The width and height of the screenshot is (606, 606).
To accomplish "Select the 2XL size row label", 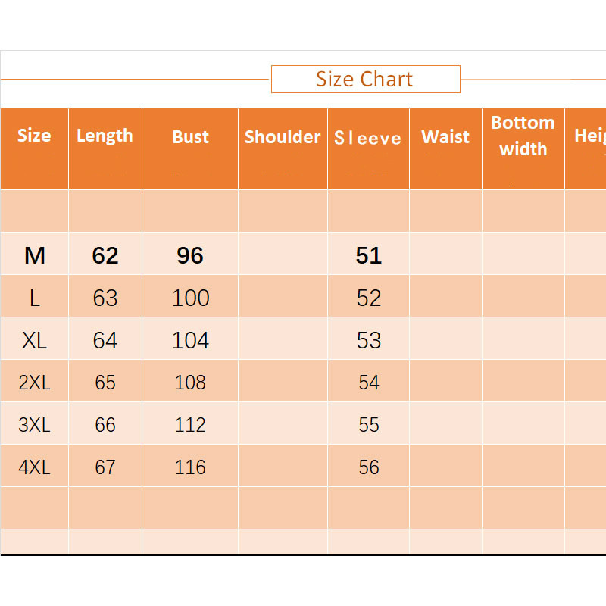I will click(x=35, y=383).
